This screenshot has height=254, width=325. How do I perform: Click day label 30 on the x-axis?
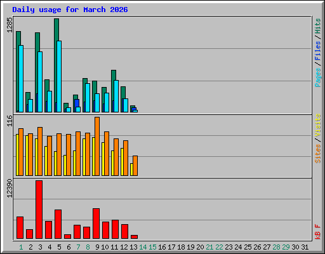(295, 247)
